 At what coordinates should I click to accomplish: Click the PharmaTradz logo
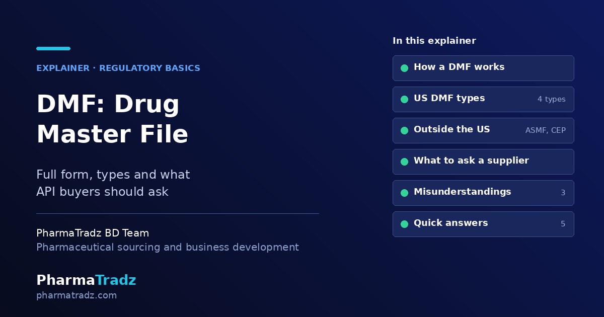[86, 280]
